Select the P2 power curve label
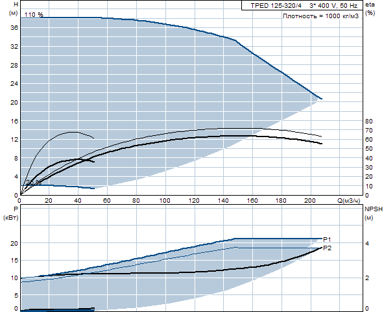Image resolution: width=384 pixels, height=312 pixels. [x=327, y=248]
